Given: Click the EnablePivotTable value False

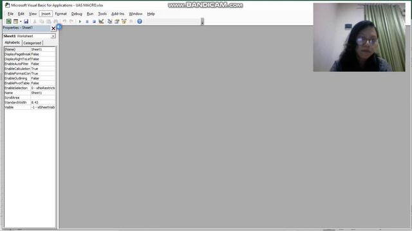Looking at the screenshot, I should click(43, 83).
